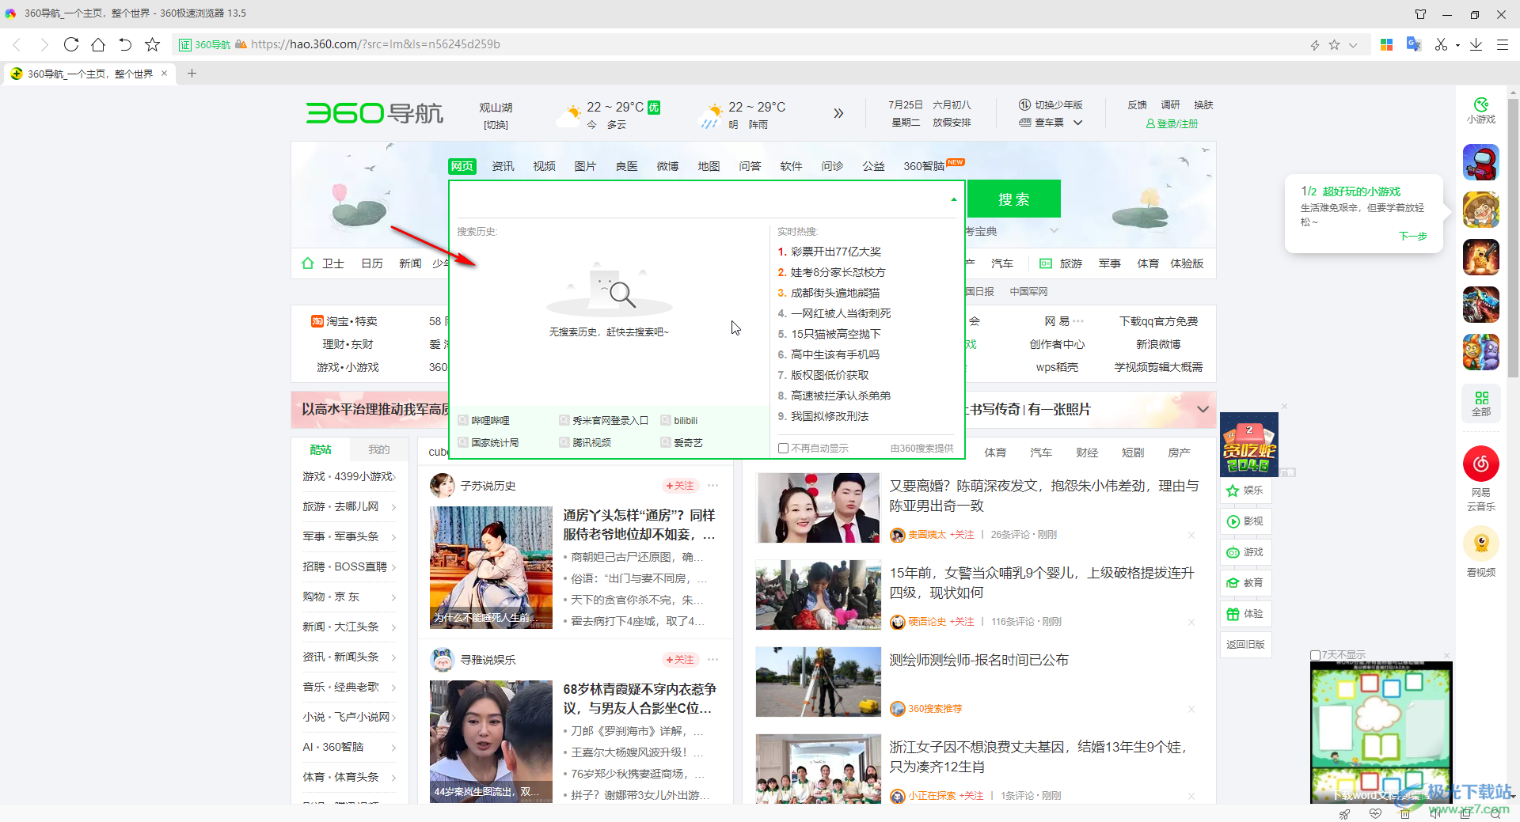This screenshot has width=1520, height=822.
Task: Open 360智脑 search tab
Action: (x=924, y=166)
